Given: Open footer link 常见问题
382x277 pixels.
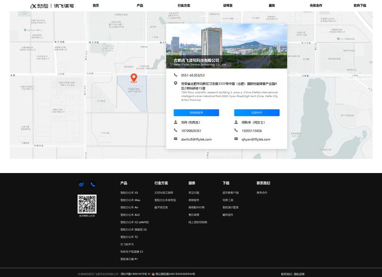Looking at the screenshot, I should point(194,193).
